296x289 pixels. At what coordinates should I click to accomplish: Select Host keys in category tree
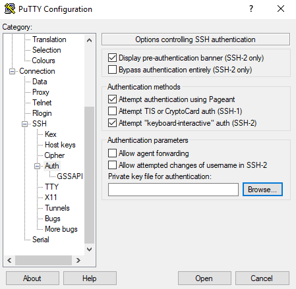pos(60,145)
